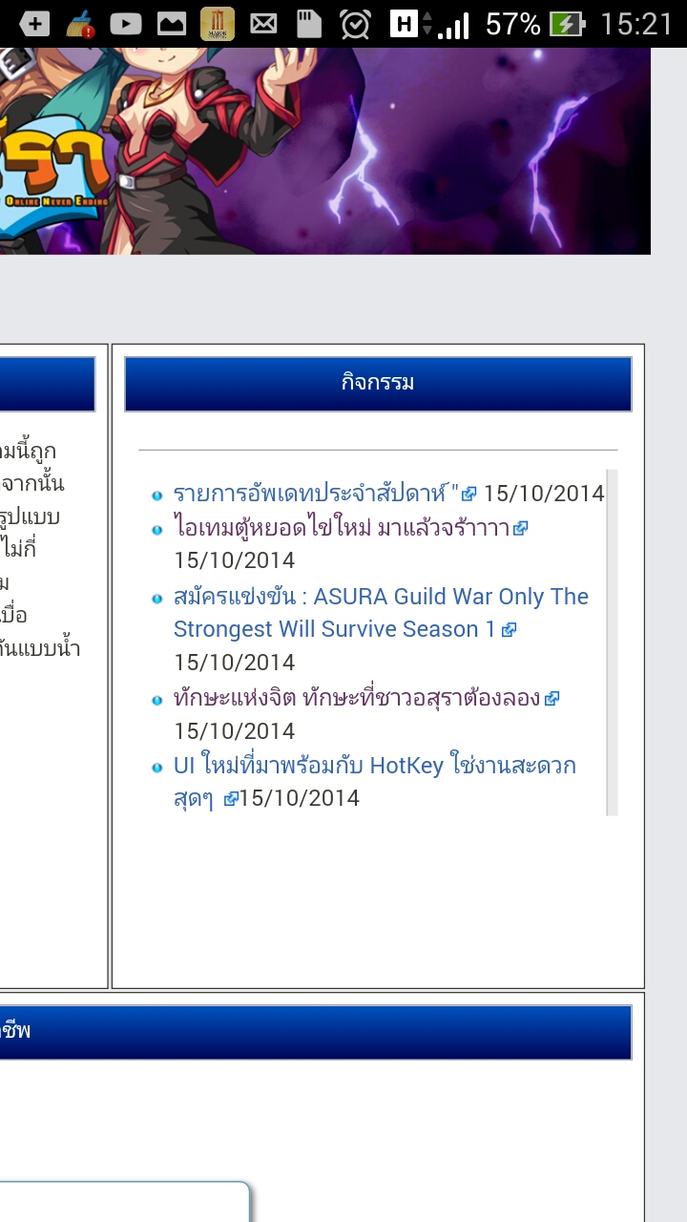Open the cleaner broom notification icon
The image size is (687, 1222).
(79, 24)
